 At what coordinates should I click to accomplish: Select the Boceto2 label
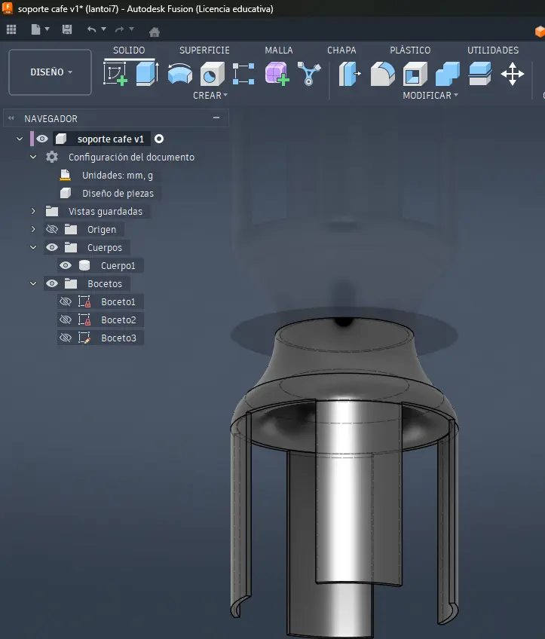pyautogui.click(x=118, y=320)
